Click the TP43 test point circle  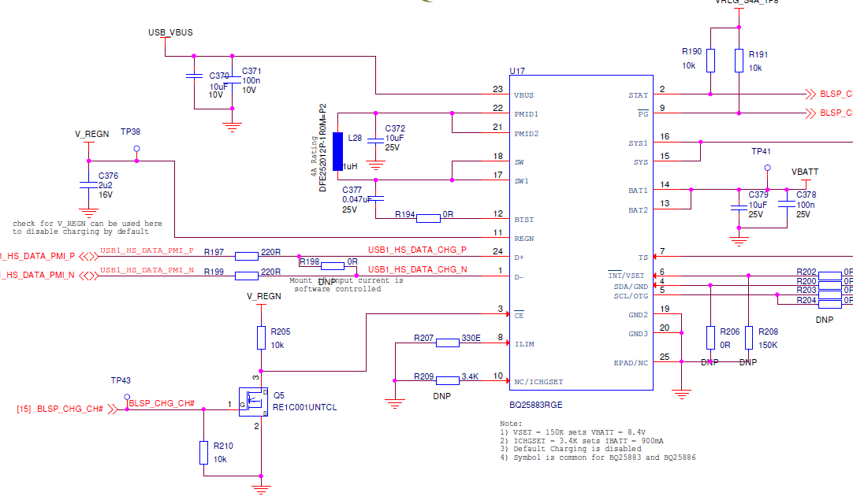(127, 398)
